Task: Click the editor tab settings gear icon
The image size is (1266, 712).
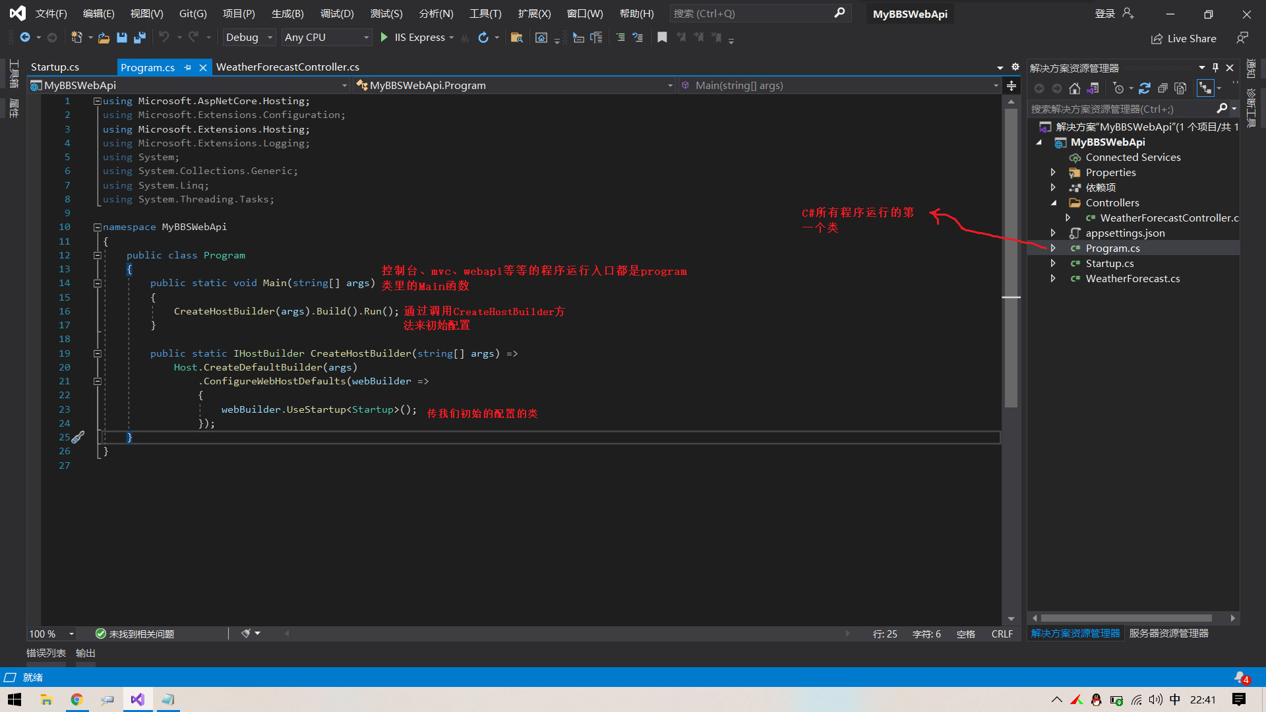Action: pos(1015,67)
